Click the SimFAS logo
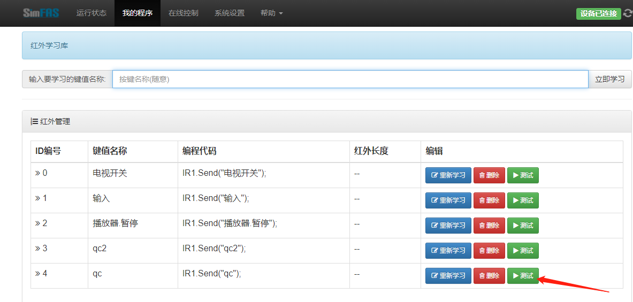This screenshot has width=633, height=302. pos(41,13)
